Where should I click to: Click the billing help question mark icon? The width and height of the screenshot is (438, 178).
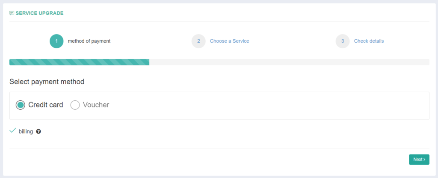pyautogui.click(x=38, y=131)
